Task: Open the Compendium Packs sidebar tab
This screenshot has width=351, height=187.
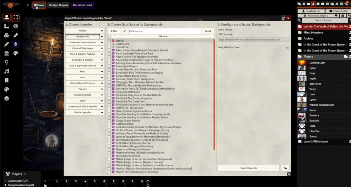Action: click(x=342, y=4)
